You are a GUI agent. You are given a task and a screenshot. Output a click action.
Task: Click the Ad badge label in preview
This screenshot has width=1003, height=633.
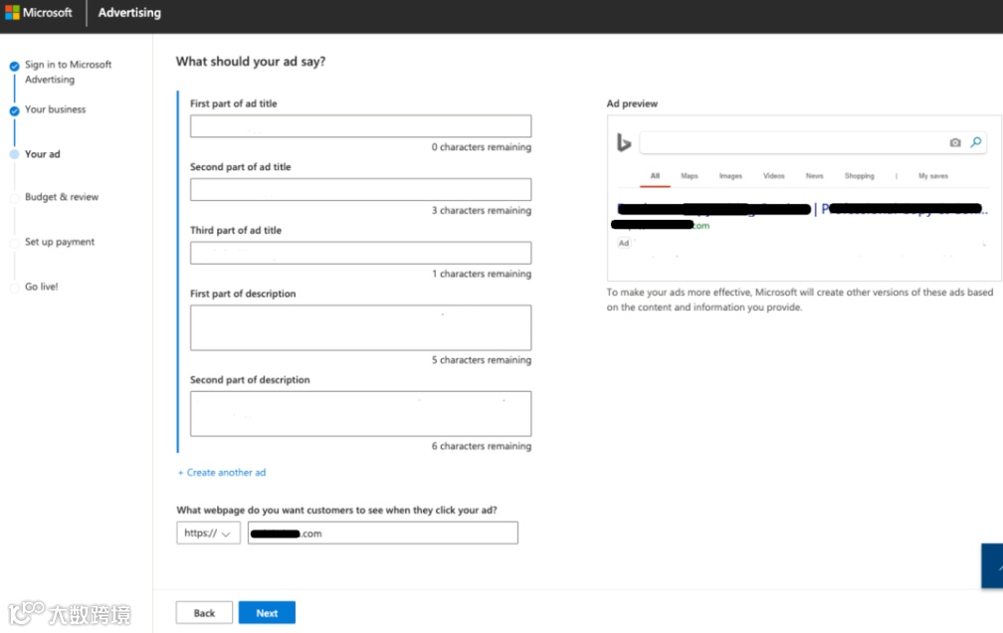point(624,243)
